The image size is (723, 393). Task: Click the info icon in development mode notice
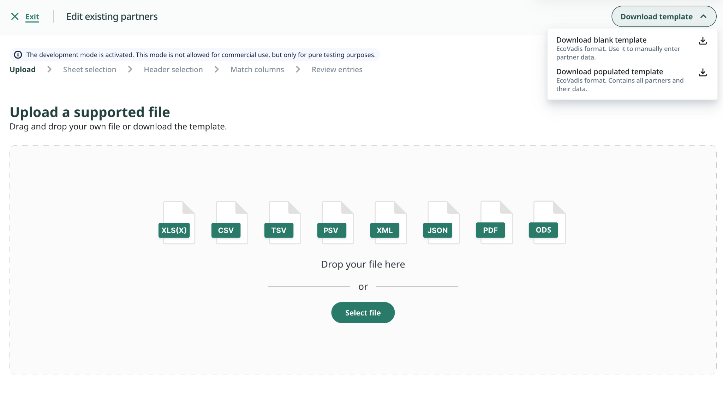tap(18, 55)
